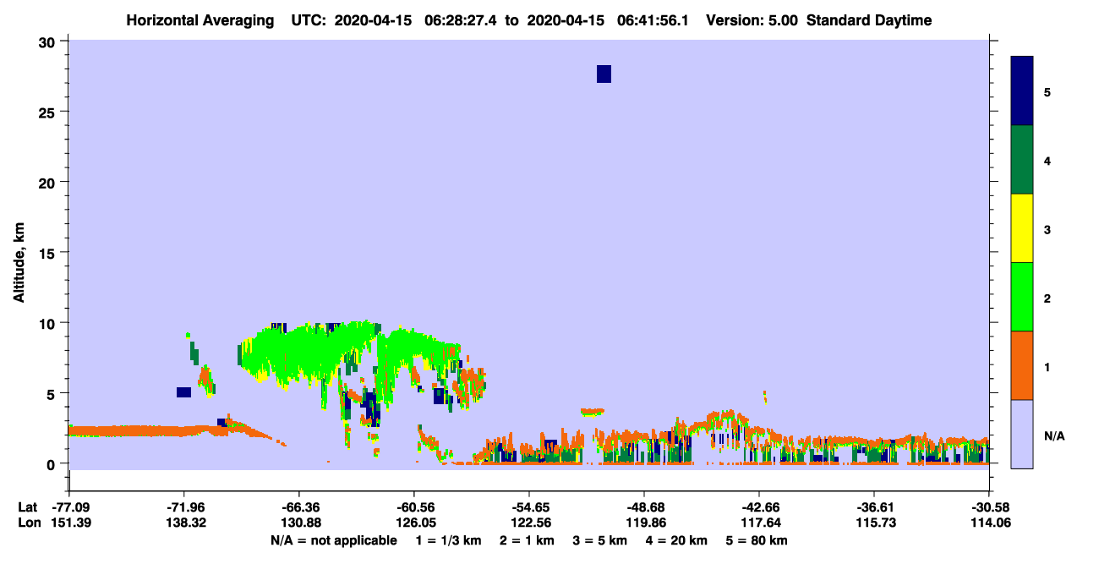
Task: Click the 10 km altitude tick label
Action: (x=49, y=323)
